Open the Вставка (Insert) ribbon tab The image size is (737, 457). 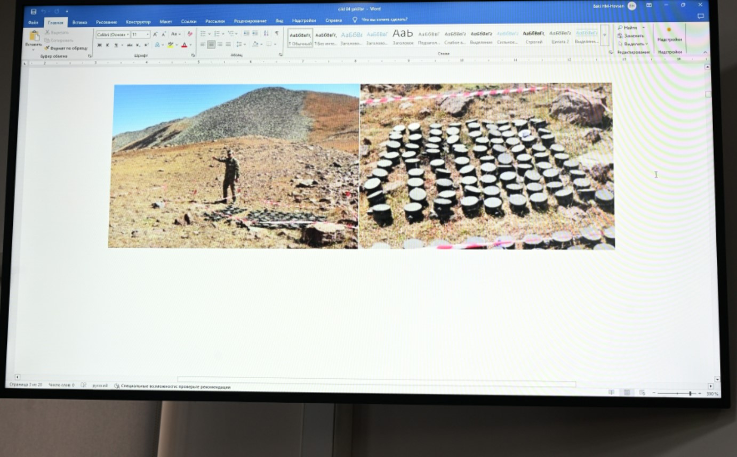(80, 22)
